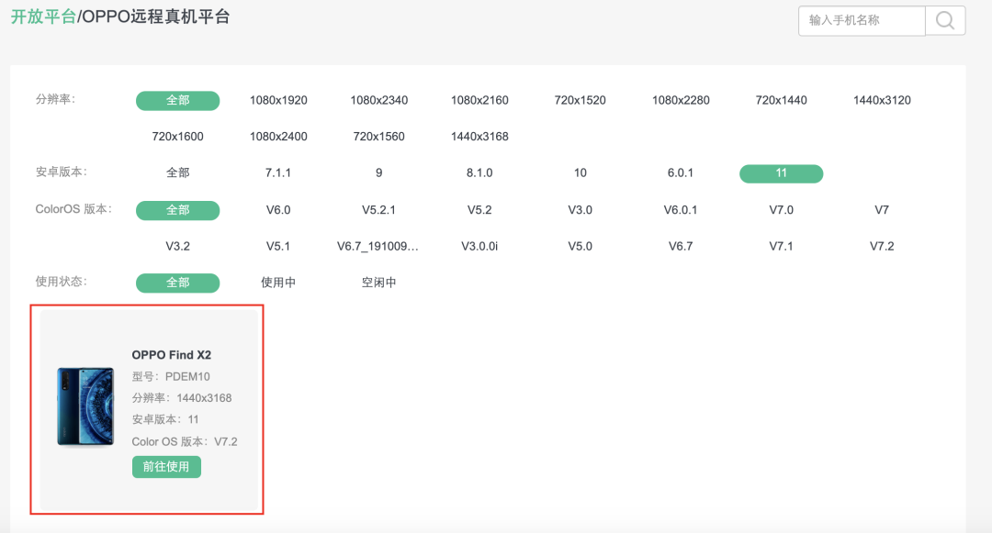Filter by ColorOS V7.0
Viewport: 992px width, 533px height.
[782, 210]
